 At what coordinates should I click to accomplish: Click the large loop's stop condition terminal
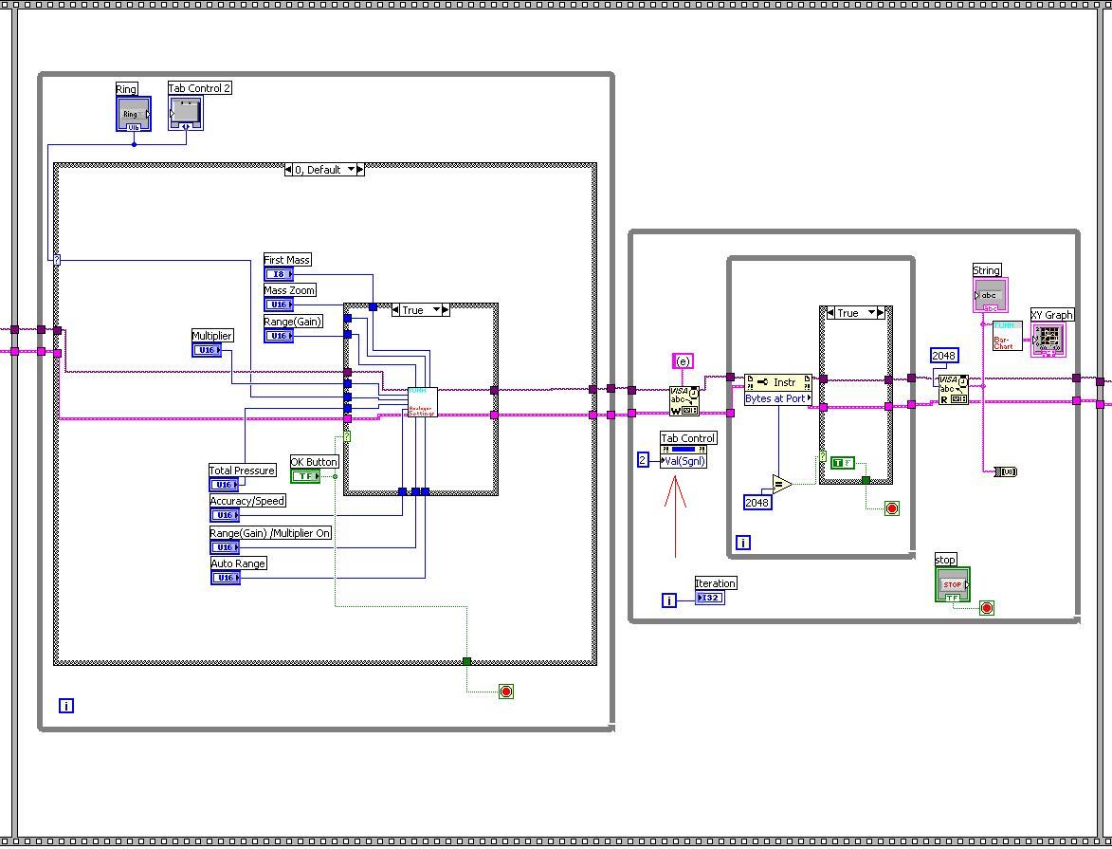coord(505,692)
